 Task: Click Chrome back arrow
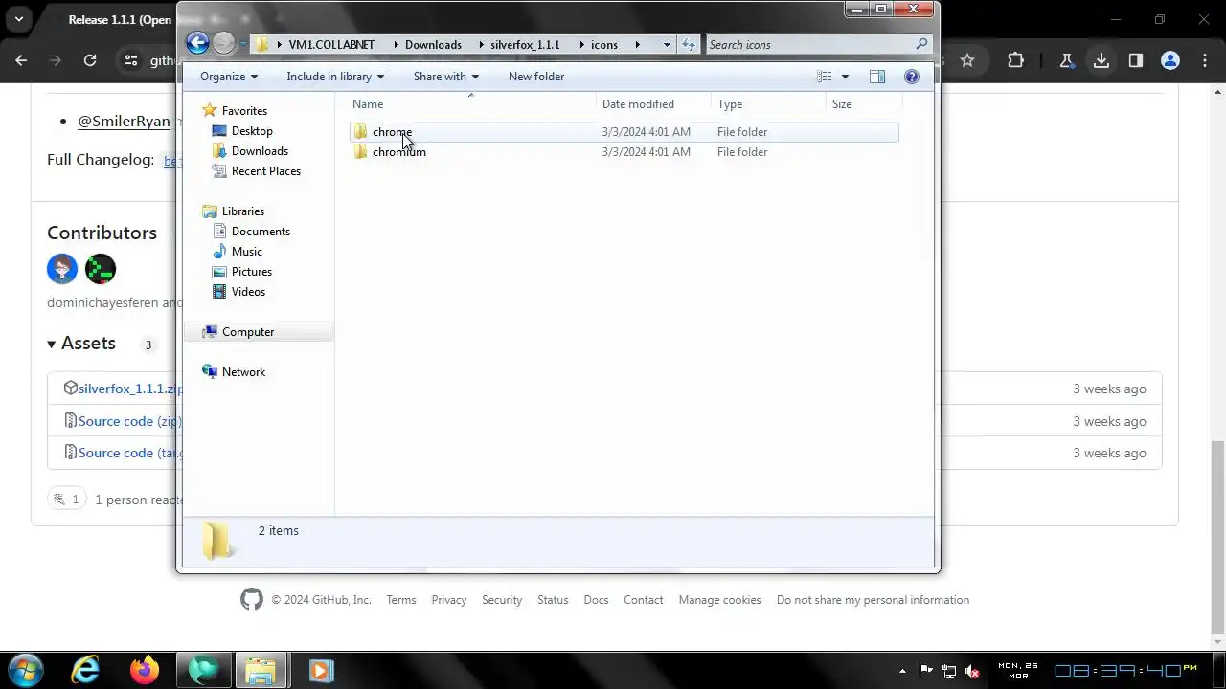point(21,60)
